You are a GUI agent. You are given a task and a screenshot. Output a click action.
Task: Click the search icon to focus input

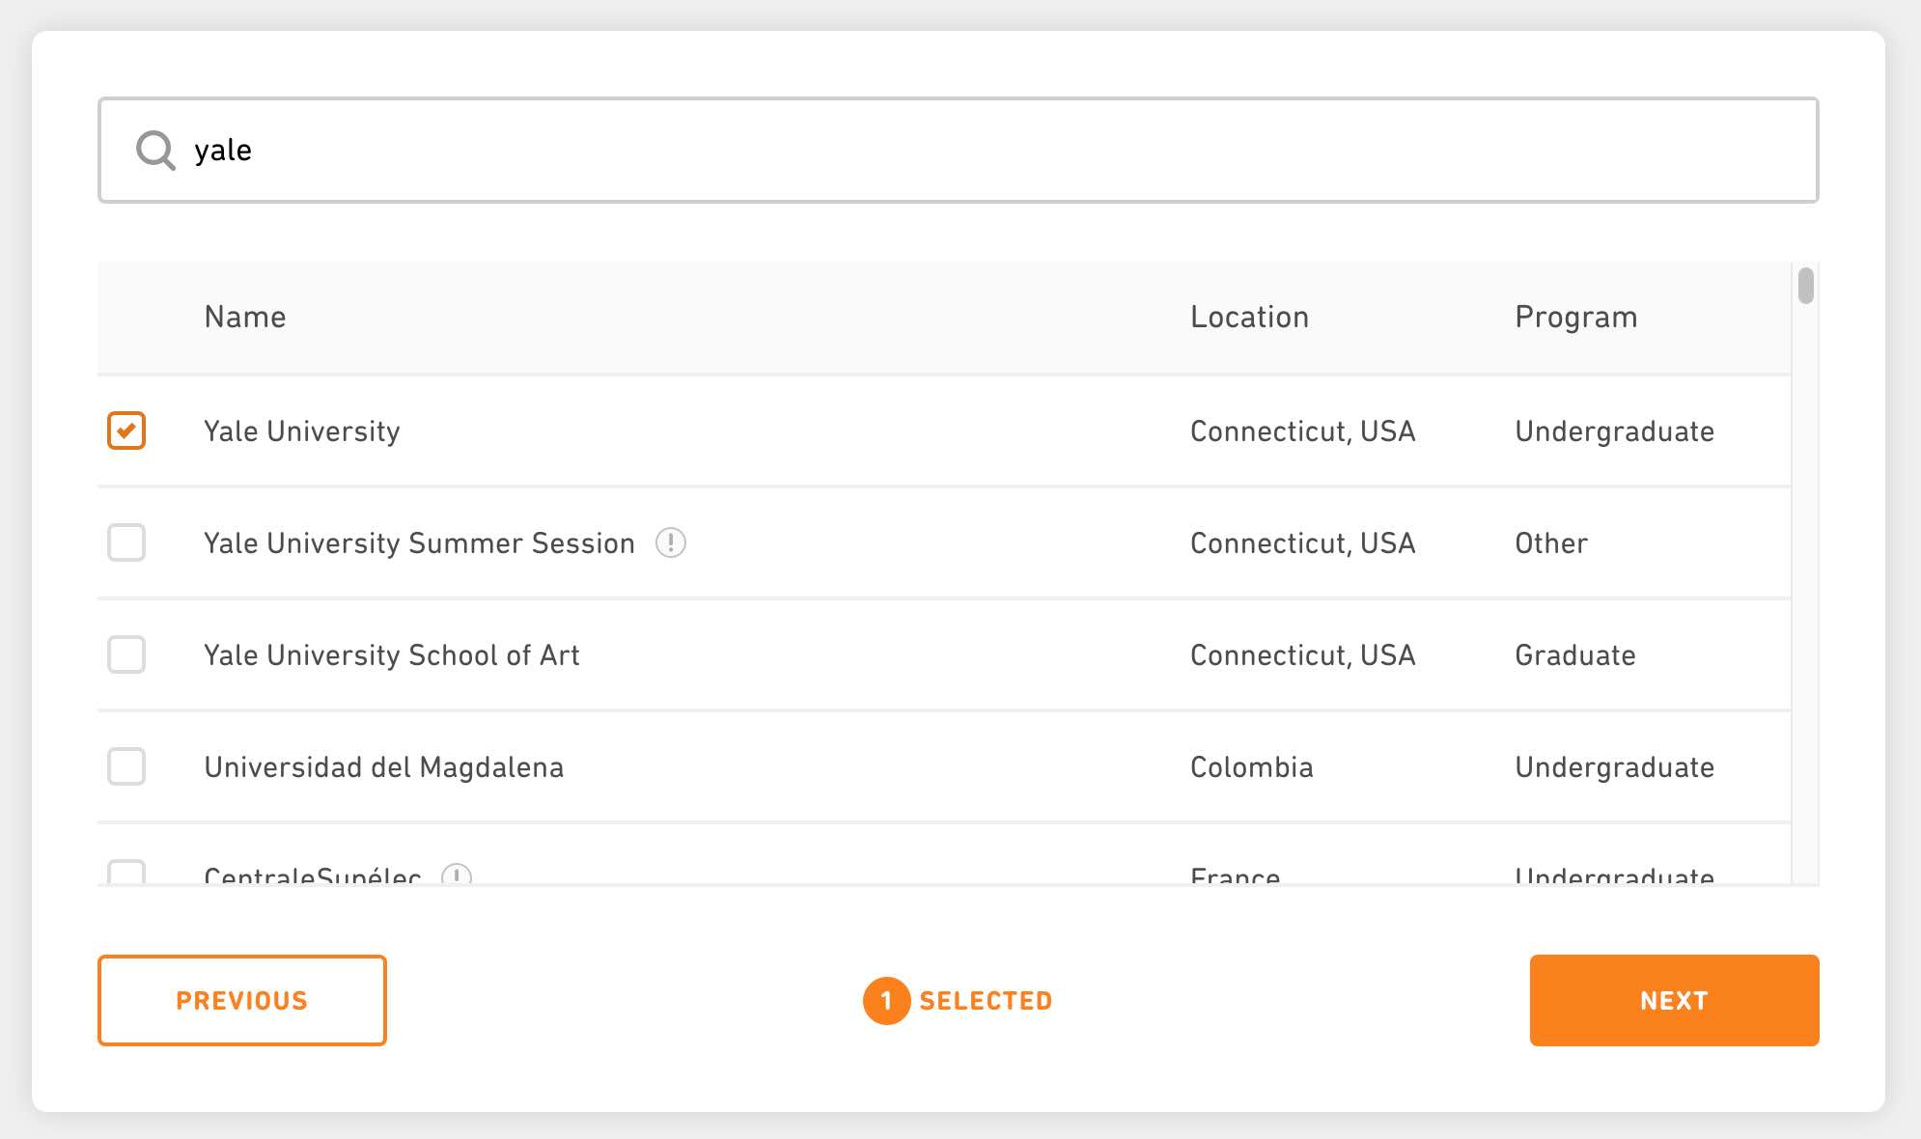[x=153, y=150]
